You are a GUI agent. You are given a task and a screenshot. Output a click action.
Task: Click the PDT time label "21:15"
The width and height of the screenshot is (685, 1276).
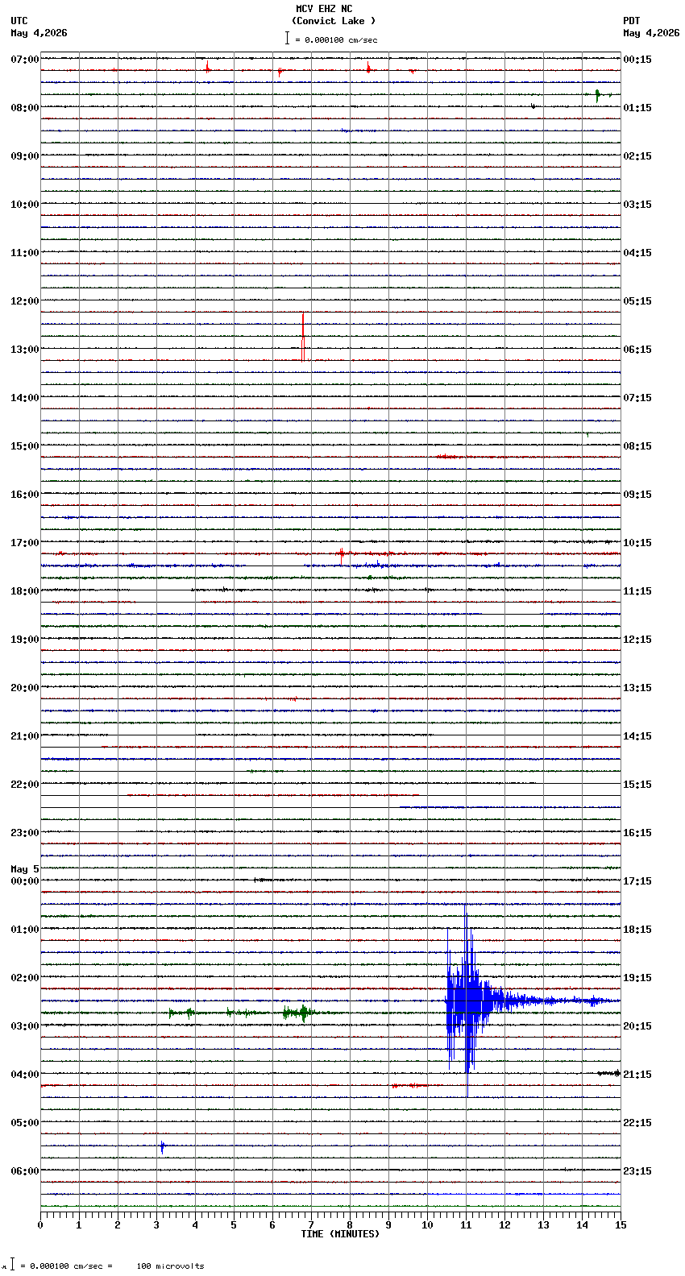click(x=637, y=1075)
